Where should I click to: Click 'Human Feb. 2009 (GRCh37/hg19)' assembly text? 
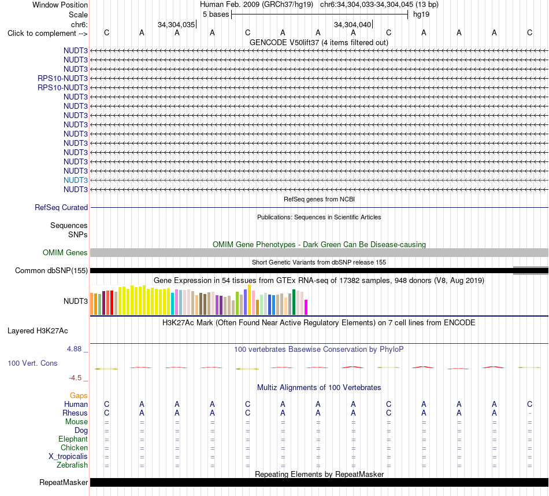(x=256, y=5)
